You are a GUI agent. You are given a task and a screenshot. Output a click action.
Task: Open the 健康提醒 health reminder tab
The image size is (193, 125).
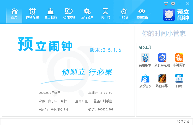click(x=142, y=14)
